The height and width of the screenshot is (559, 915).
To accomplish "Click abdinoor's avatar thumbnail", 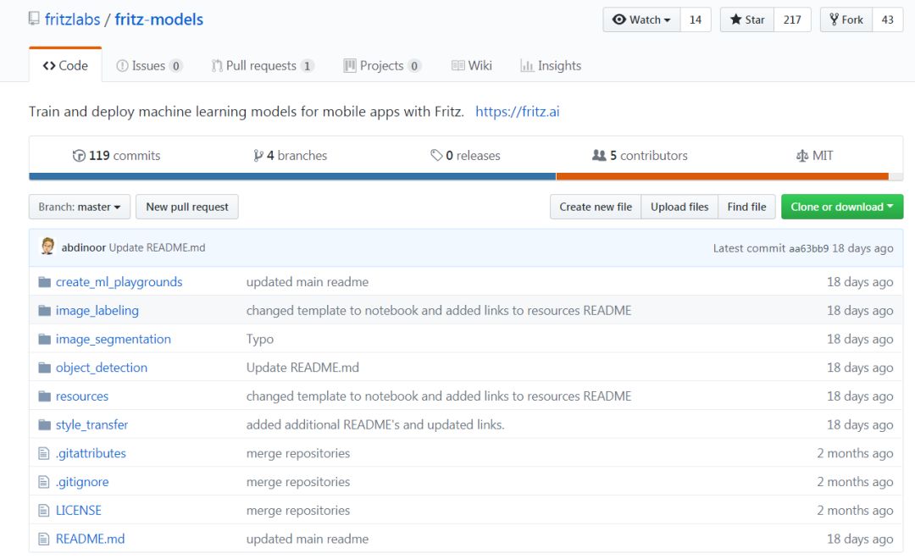I will coord(47,247).
